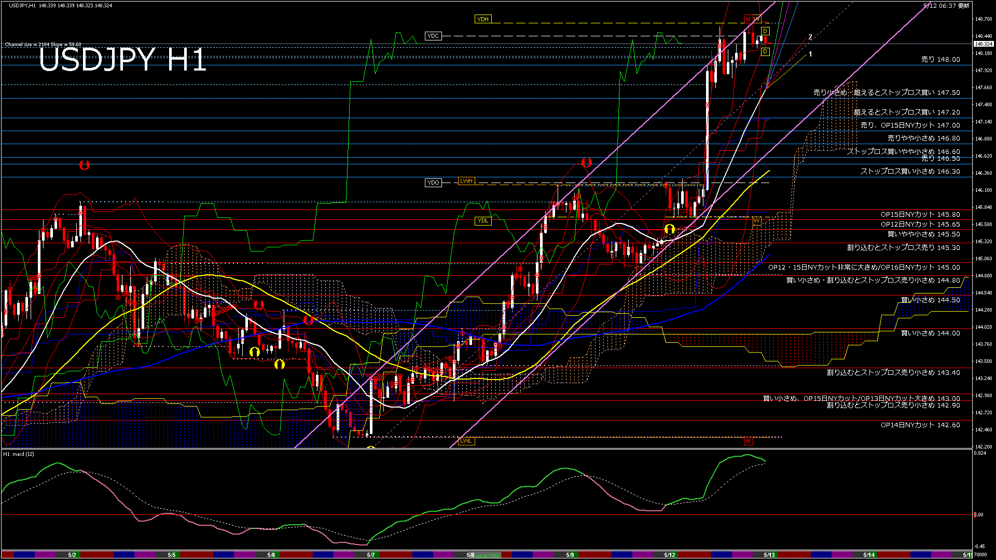
Task: Select the large USDJPY H1 title text
Action: click(x=122, y=60)
